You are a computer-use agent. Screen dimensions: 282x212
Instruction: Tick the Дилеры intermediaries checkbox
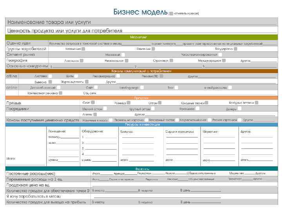(239, 108)
